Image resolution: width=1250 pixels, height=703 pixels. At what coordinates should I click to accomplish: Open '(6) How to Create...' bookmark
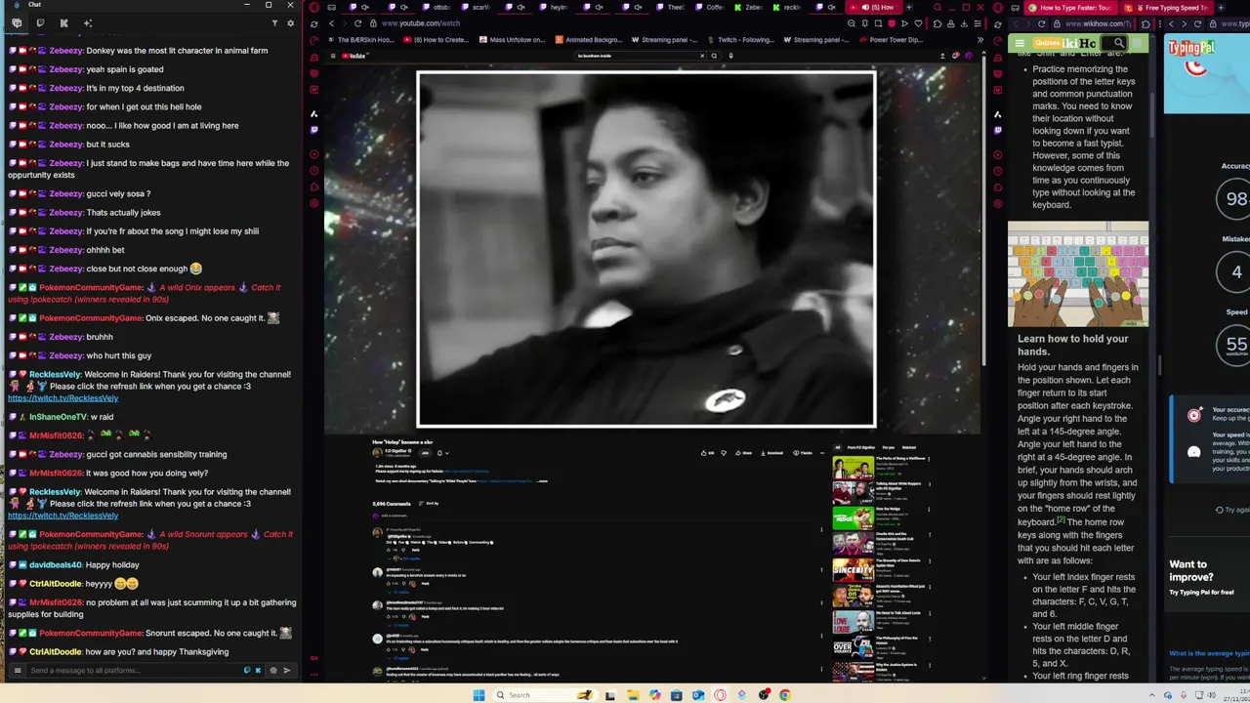tap(436, 40)
